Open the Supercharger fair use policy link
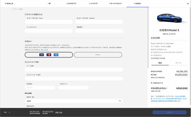The height and width of the screenshot is (117, 191). [167, 99]
